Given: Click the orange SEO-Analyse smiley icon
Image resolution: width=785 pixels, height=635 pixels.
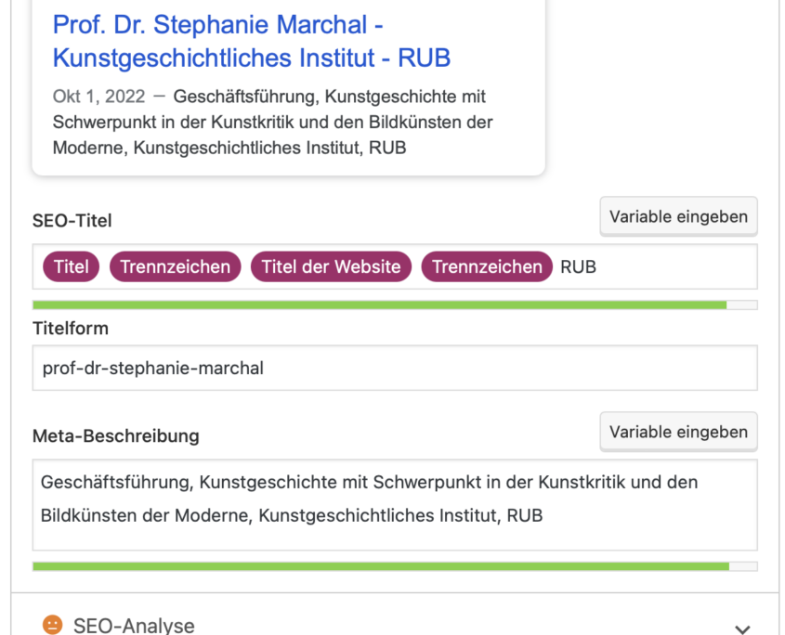Looking at the screenshot, I should pyautogui.click(x=53, y=625).
